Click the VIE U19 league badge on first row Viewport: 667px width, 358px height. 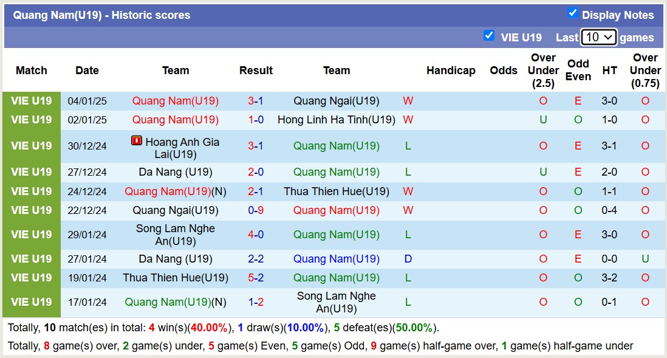31,100
